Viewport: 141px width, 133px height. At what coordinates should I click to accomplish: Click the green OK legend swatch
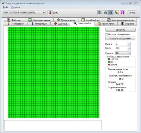109,62
